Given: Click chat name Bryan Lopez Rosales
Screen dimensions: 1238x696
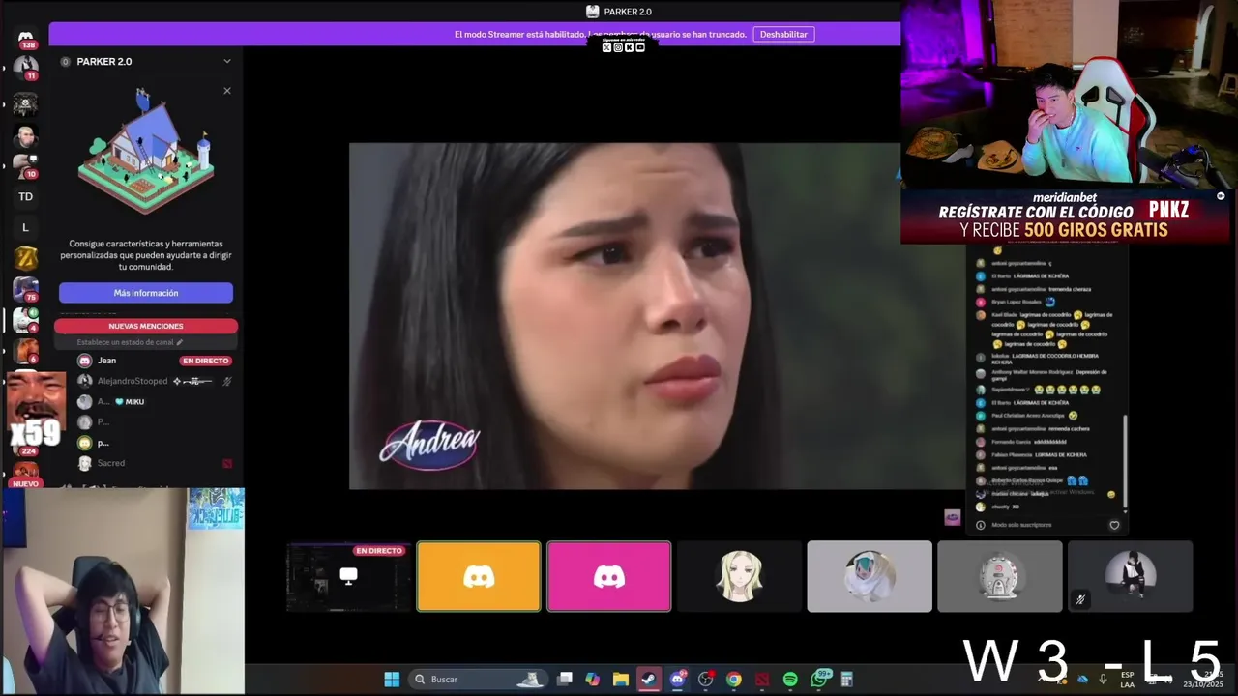Looking at the screenshot, I should (1016, 302).
